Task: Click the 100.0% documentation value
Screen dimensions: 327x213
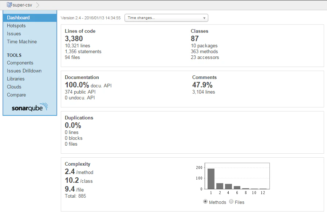Action: (77, 85)
